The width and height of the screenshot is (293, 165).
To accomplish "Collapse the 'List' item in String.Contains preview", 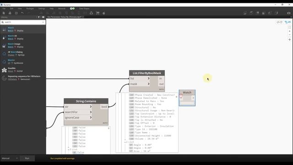I will pos(69,150).
